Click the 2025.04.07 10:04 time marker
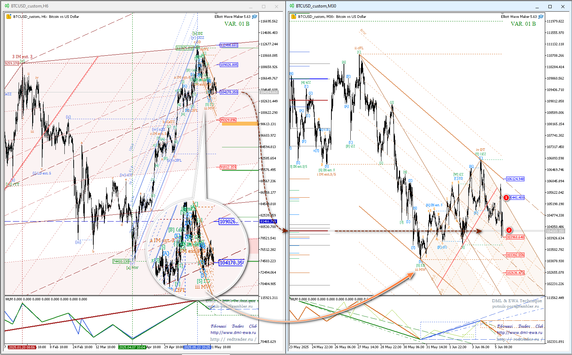The image size is (572, 355). pyautogui.click(x=132, y=347)
